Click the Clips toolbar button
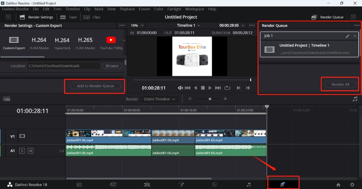 click(x=92, y=17)
